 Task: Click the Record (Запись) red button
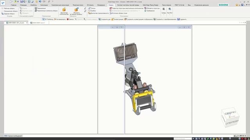point(70,19)
